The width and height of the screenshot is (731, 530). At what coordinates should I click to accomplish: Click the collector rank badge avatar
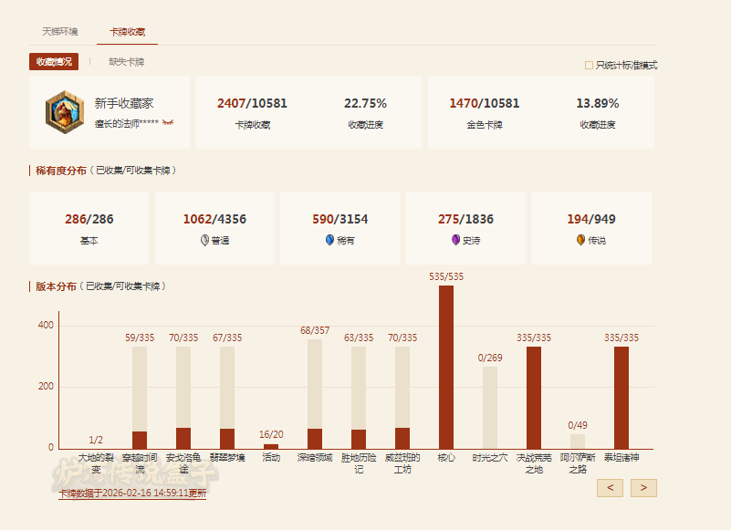point(65,111)
